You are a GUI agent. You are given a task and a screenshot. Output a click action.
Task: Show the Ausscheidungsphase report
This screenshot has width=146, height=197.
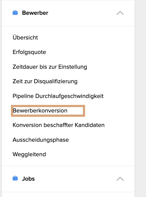tap(41, 140)
